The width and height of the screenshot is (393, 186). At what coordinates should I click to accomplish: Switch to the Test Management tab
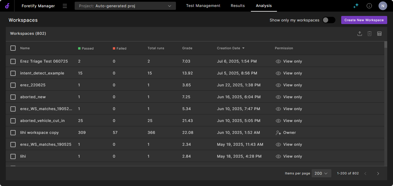click(203, 6)
